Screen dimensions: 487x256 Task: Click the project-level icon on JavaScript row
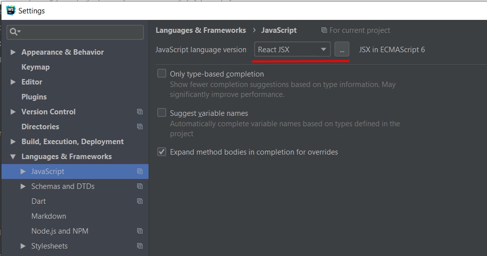click(140, 171)
